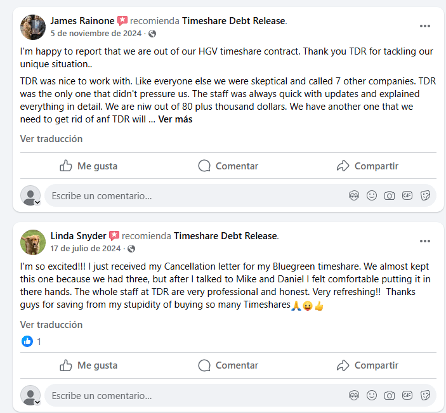
Task: Attach photo to comment on Linda's post
Action: pyautogui.click(x=390, y=395)
